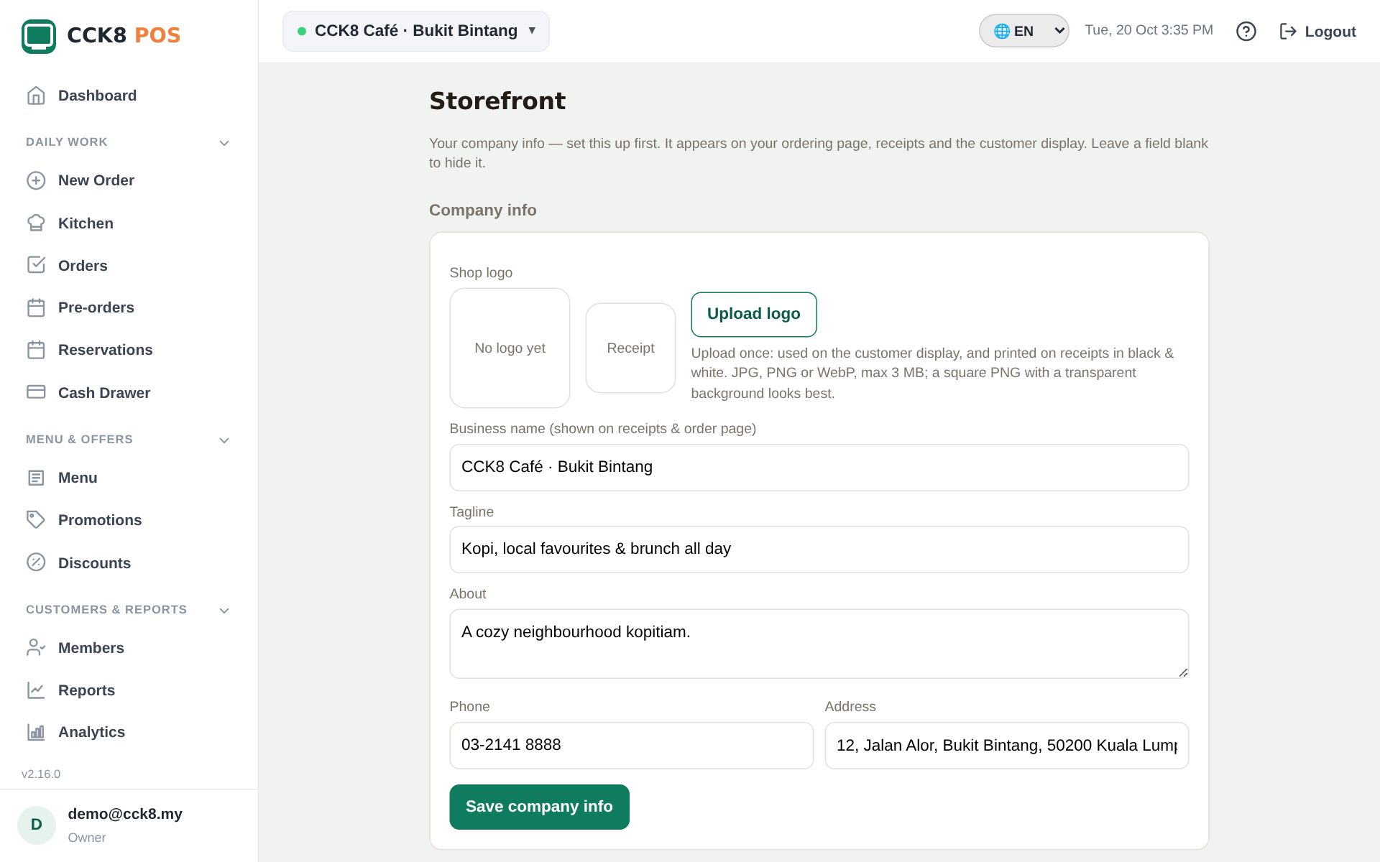Focus the Tagline text field
This screenshot has width=1380, height=862.
pos(819,550)
